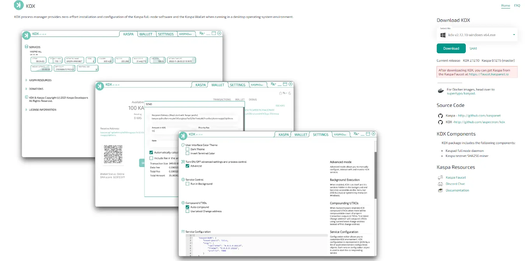The image size is (532, 261).
Task: Toggle the Run in Background checkbox
Action: click(x=188, y=184)
